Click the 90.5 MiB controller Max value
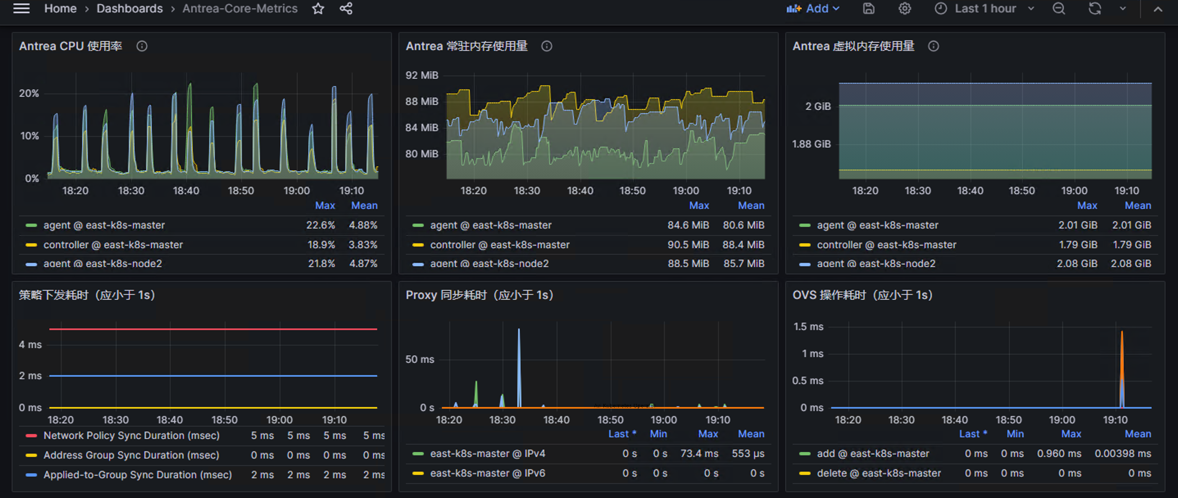 pos(688,245)
